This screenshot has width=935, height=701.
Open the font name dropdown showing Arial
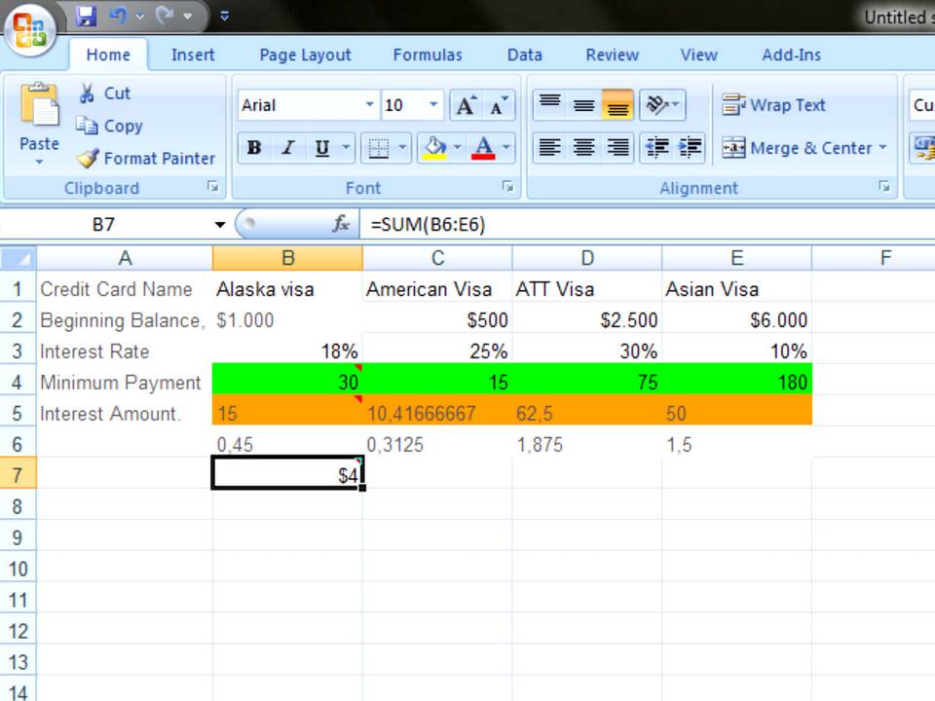tap(369, 105)
